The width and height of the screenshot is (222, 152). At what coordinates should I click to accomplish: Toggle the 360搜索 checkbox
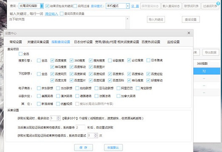[71, 60]
